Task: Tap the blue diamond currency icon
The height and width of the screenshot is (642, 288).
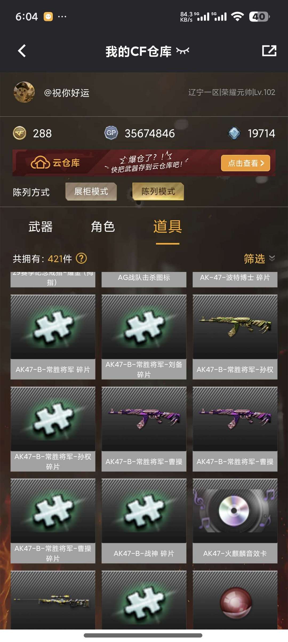Action: pos(234,133)
